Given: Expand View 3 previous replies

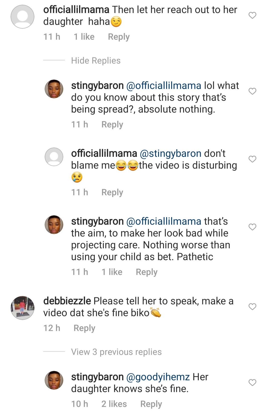Looking at the screenshot, I should click(116, 352).
